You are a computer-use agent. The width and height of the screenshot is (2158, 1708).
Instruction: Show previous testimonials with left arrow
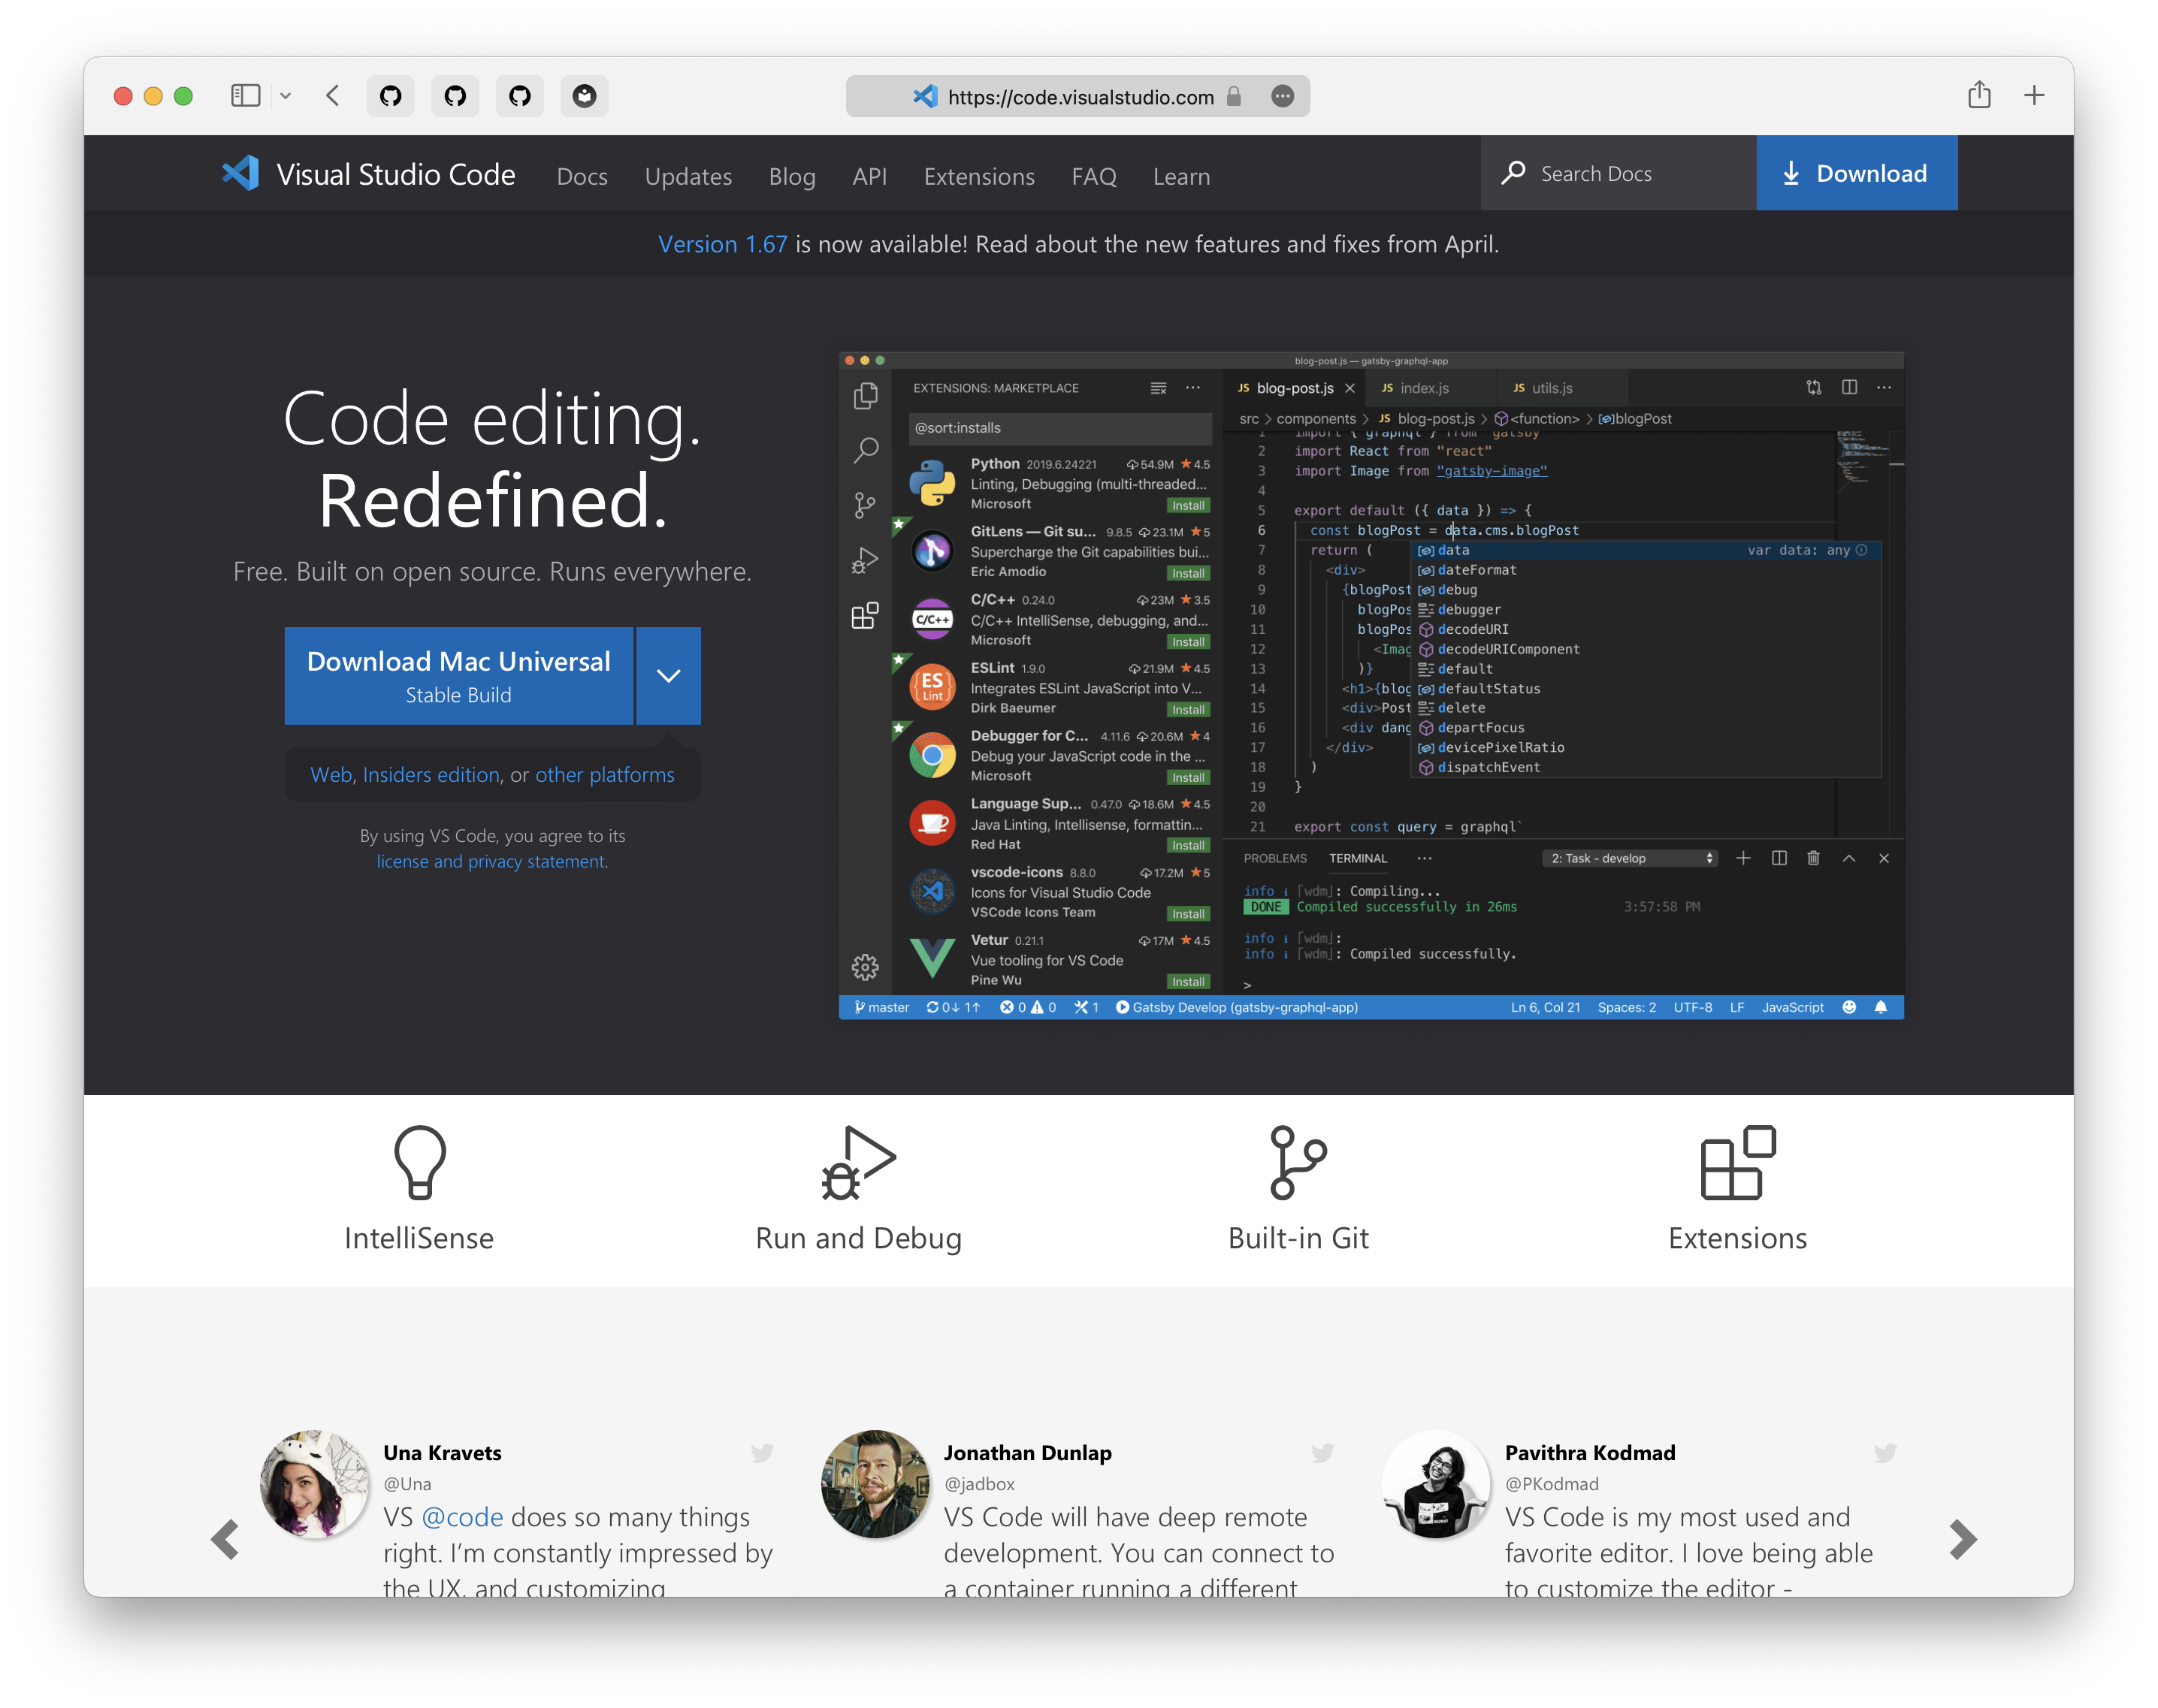tap(225, 1539)
